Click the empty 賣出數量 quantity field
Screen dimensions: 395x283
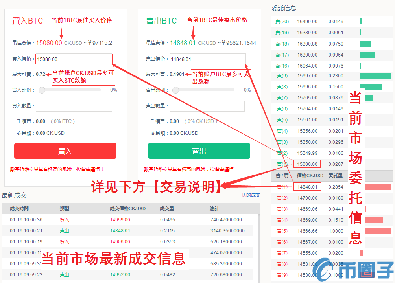click(x=207, y=106)
